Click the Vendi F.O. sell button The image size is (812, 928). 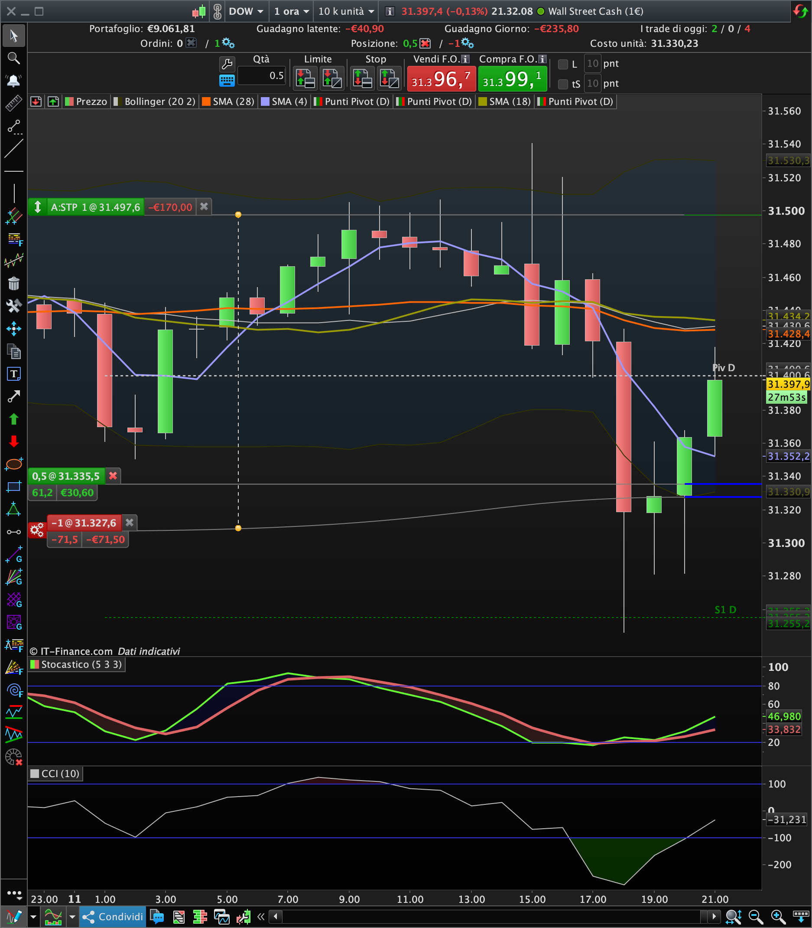pos(442,79)
